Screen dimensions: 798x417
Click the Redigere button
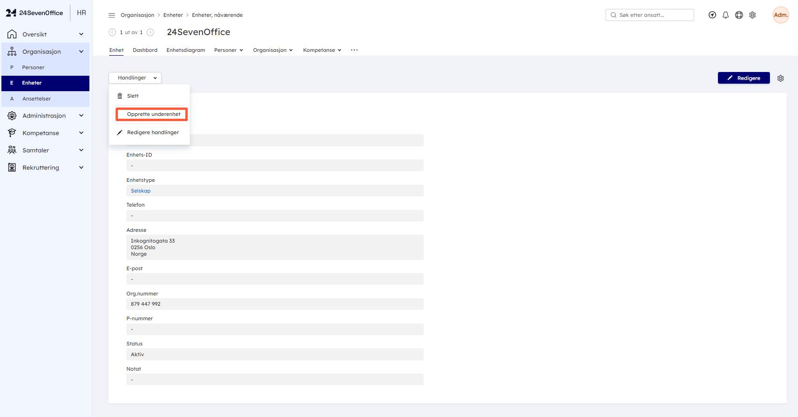(744, 78)
